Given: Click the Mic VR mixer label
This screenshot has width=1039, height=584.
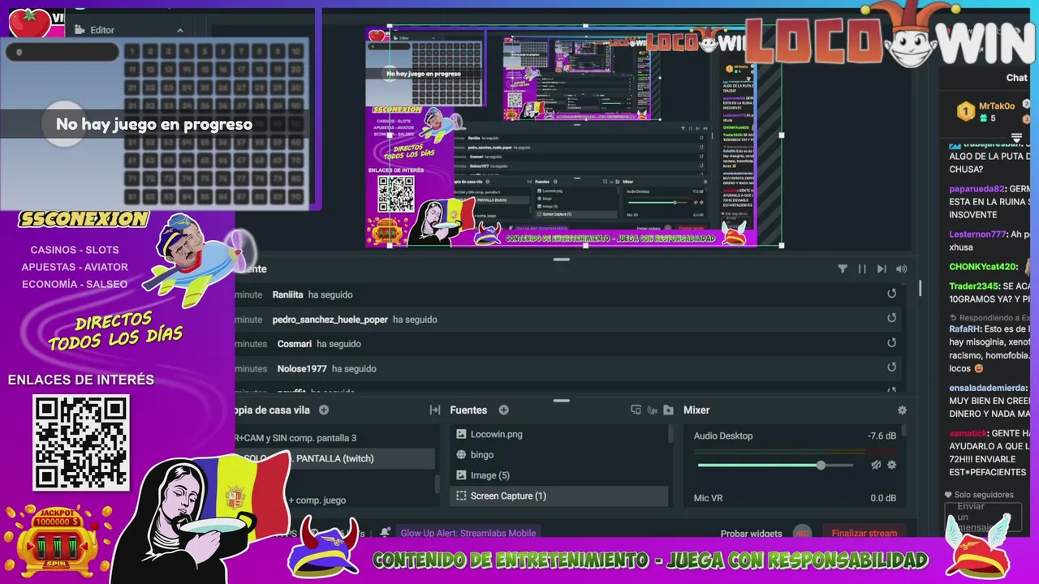Looking at the screenshot, I should pos(708,498).
